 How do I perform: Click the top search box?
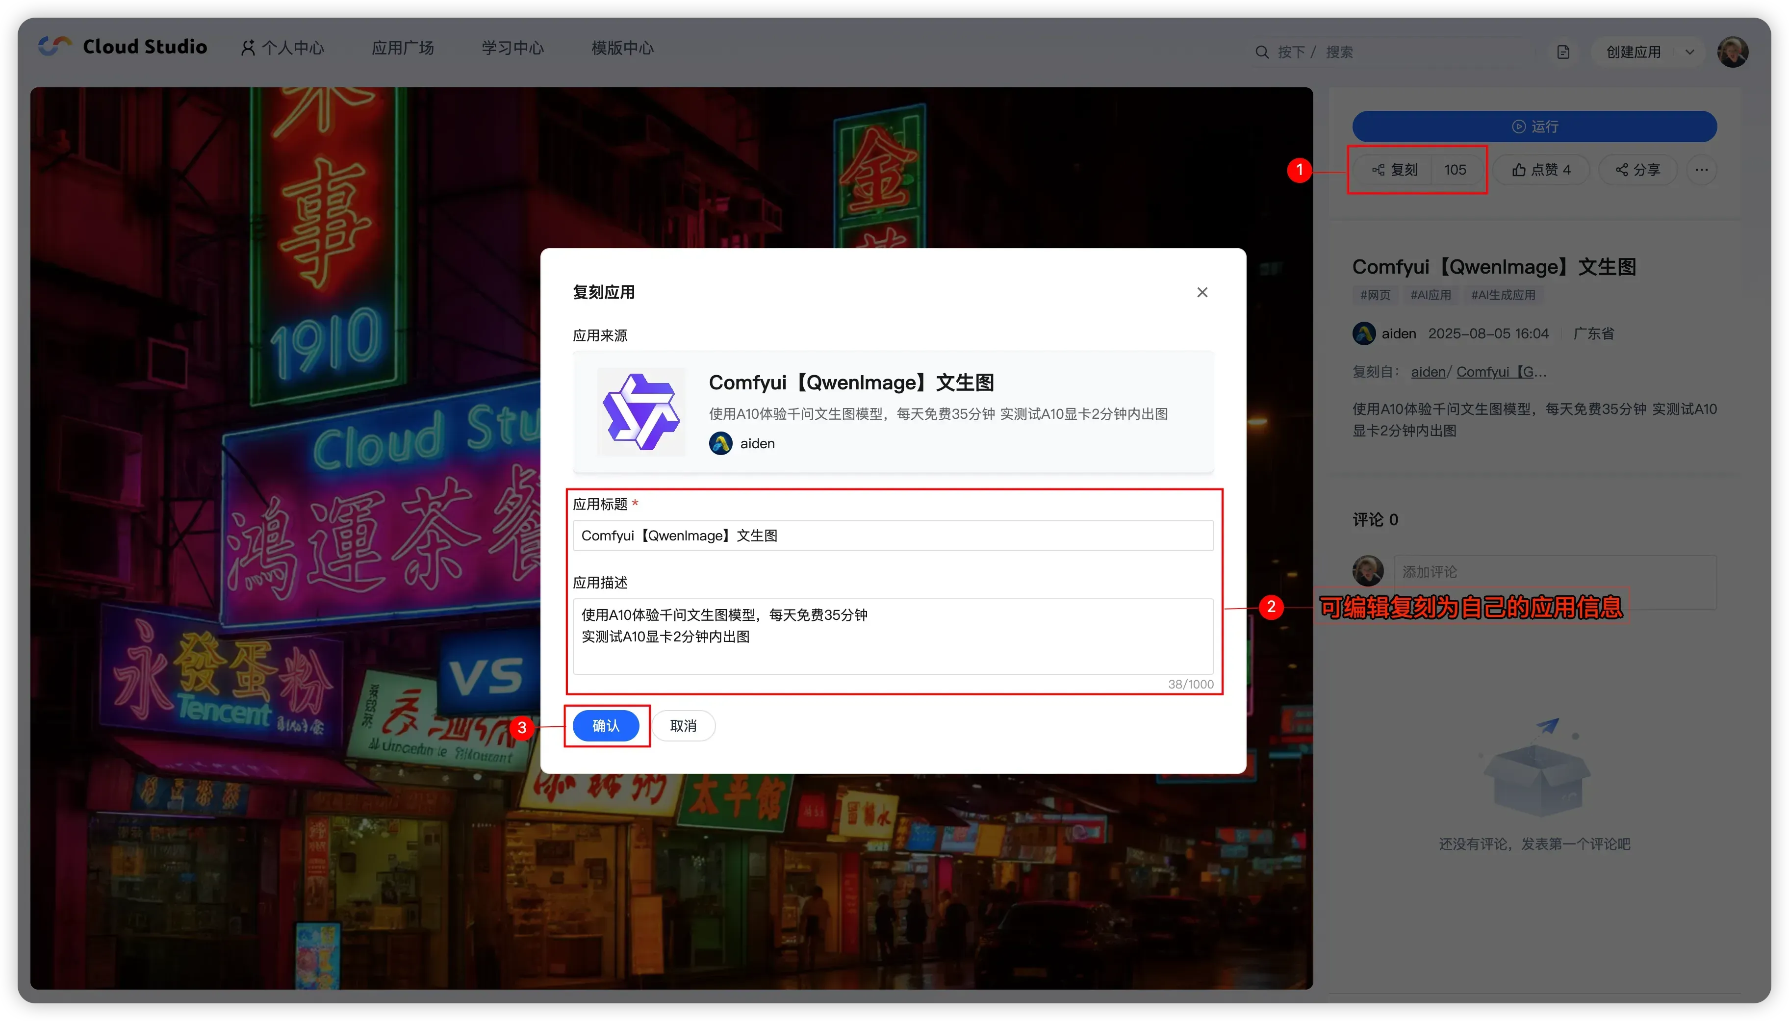click(x=1395, y=52)
